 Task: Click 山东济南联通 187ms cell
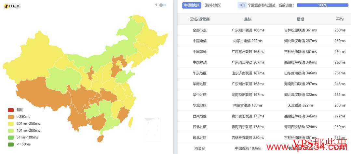click(x=248, y=73)
